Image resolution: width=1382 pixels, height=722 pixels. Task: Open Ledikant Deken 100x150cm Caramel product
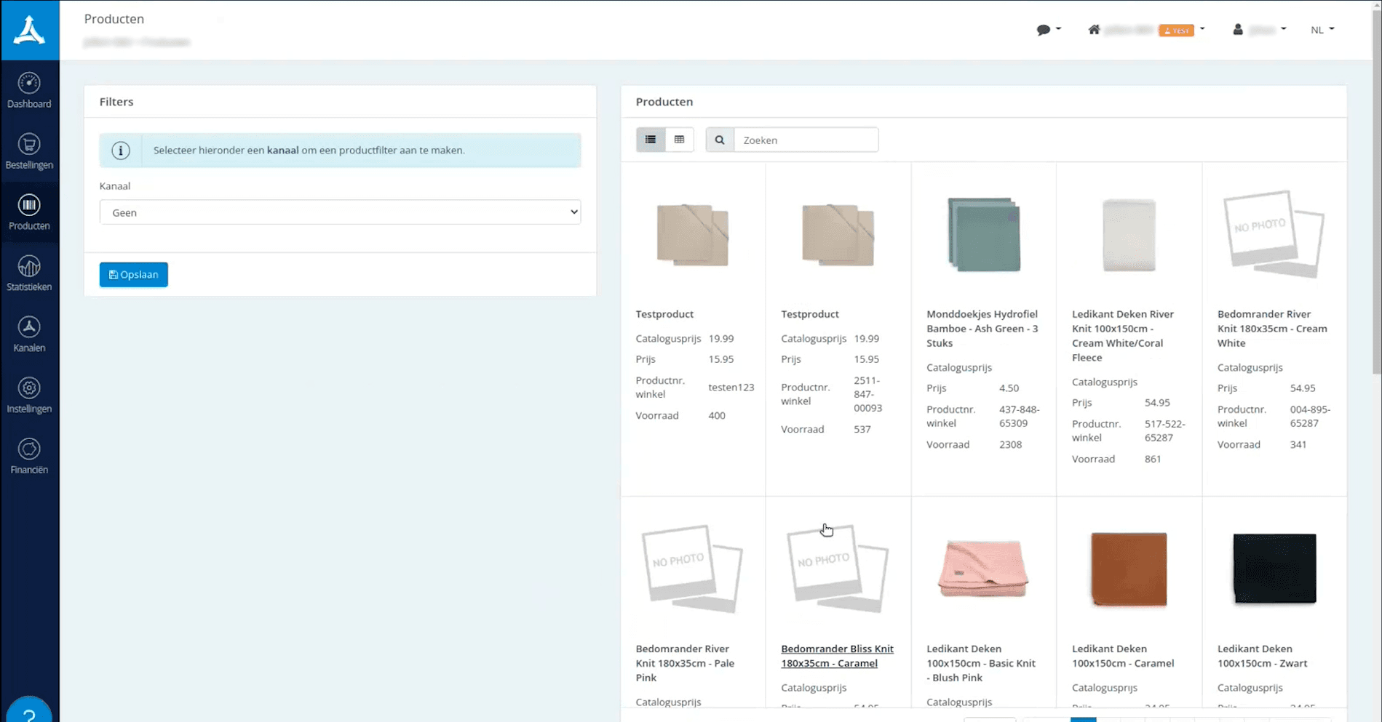coord(1123,656)
